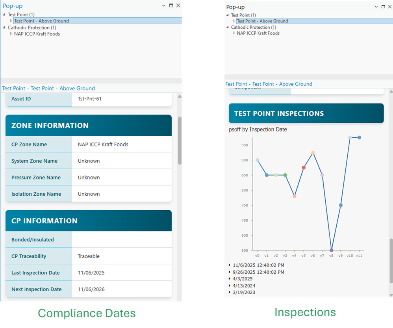The height and width of the screenshot is (328, 393).
Task: Click the psoff by Inspection Date chart title
Action: click(x=258, y=129)
